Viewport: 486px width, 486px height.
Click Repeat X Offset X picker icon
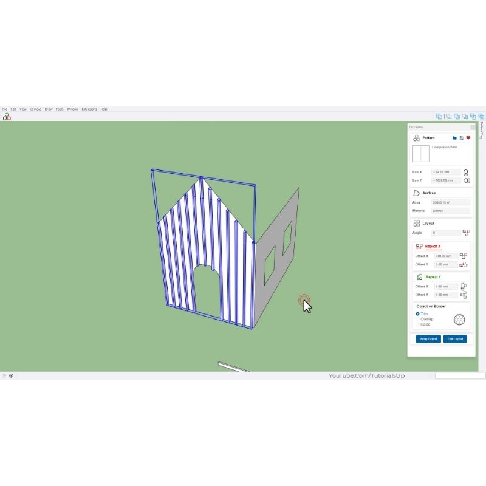(464, 256)
